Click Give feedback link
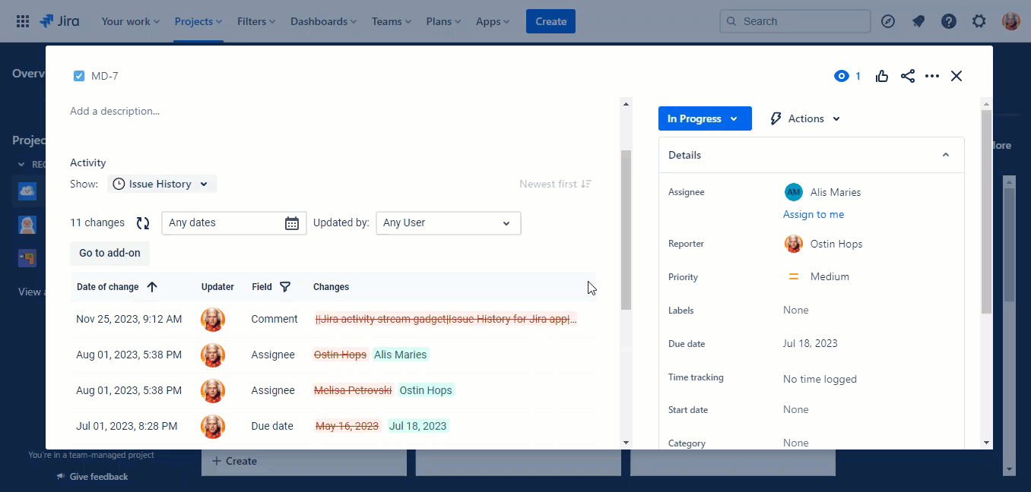The width and height of the screenshot is (1031, 492). point(92,477)
